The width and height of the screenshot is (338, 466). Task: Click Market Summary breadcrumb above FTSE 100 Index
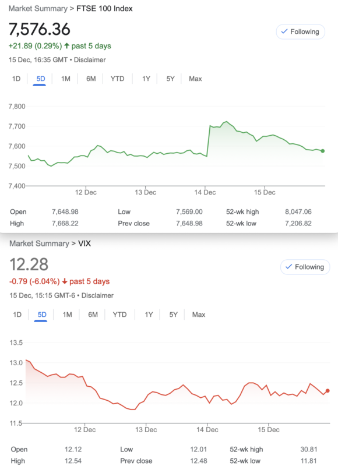[38, 9]
